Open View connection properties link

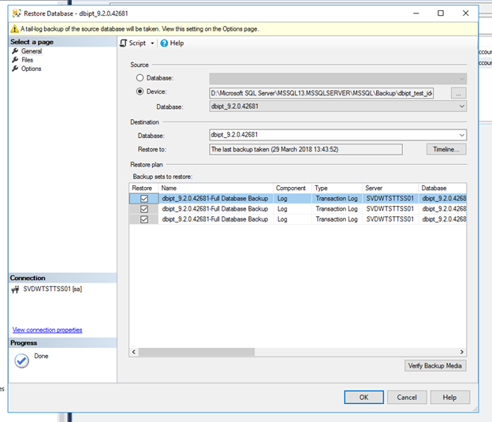tap(47, 330)
